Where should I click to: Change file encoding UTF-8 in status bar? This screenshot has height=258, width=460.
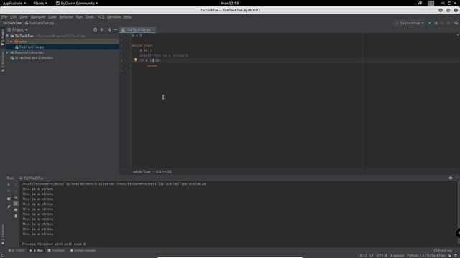[x=382, y=256]
